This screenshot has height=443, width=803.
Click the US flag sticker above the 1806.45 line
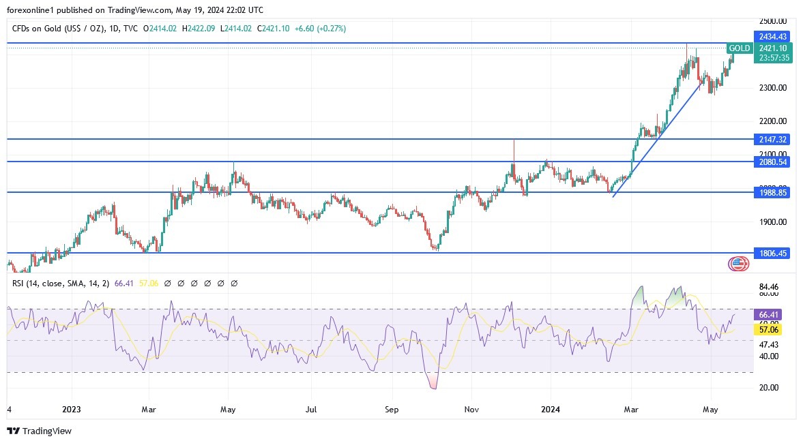pyautogui.click(x=738, y=262)
